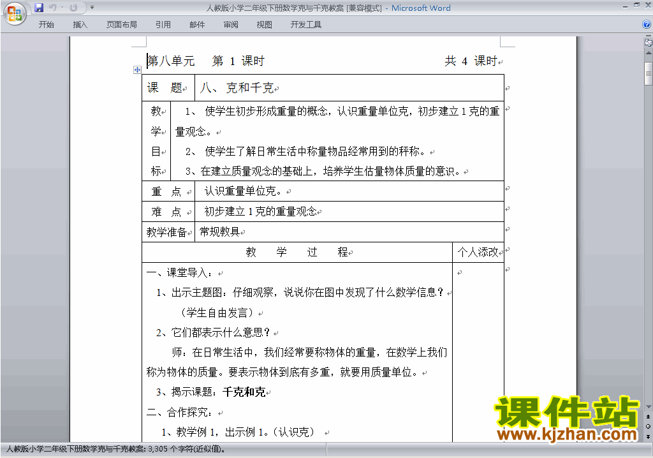Go to next page with double-down arrow
The width and height of the screenshot is (653, 458).
pyautogui.click(x=649, y=436)
